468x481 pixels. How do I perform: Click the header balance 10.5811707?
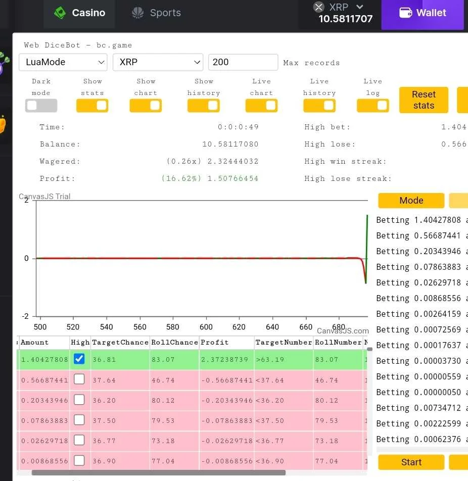click(x=346, y=19)
